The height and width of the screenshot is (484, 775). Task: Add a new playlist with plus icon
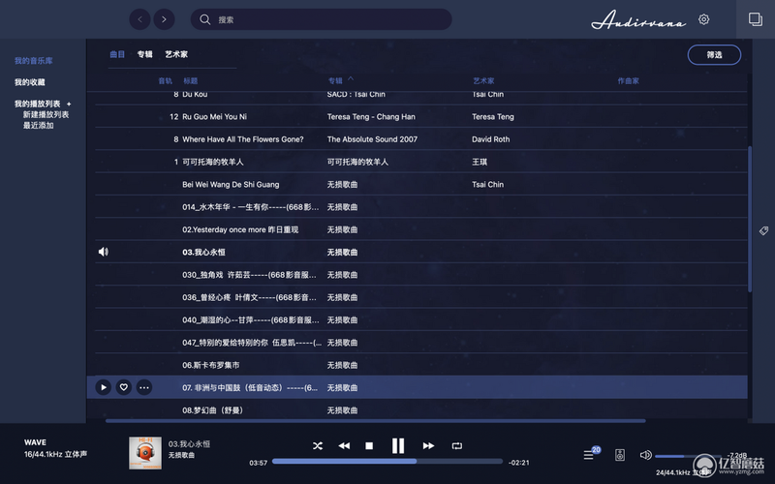click(x=69, y=105)
